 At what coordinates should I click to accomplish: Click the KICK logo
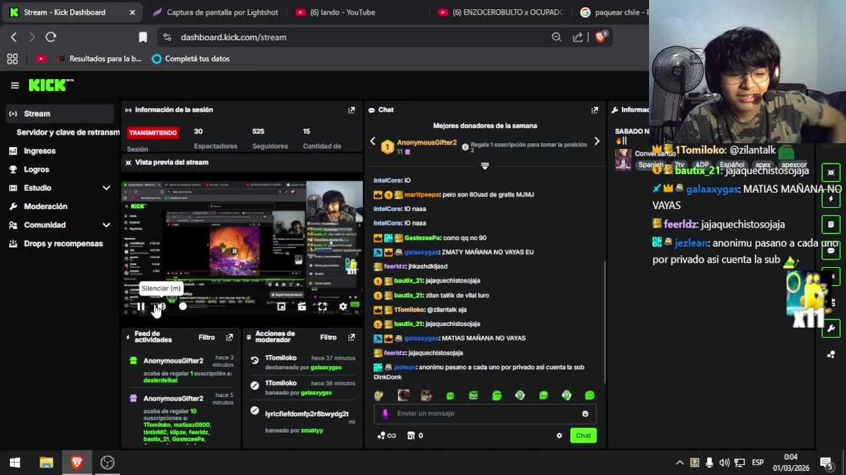point(51,85)
